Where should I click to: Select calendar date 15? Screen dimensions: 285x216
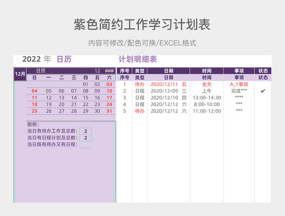tap(85, 98)
